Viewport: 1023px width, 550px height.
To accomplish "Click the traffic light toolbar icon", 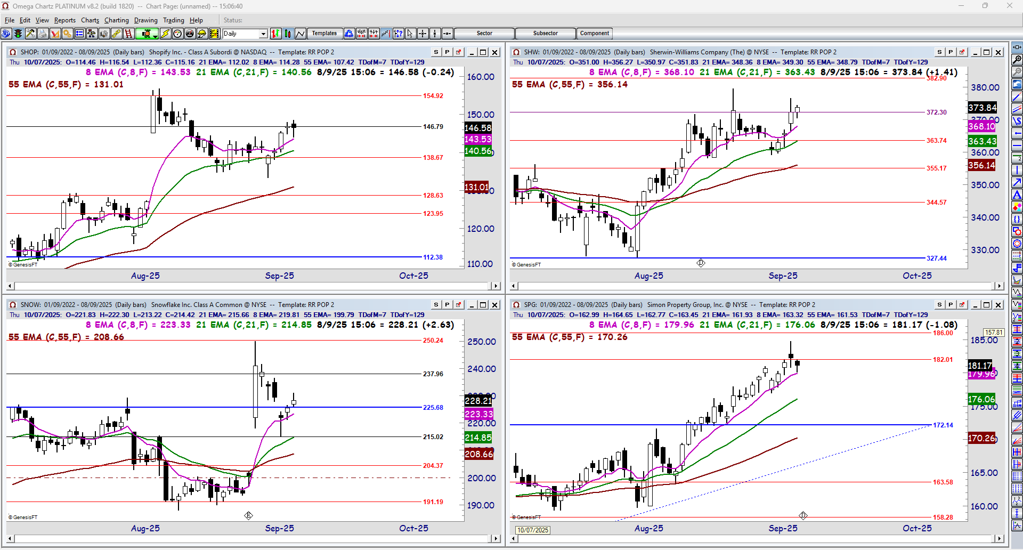I will tap(18, 34).
